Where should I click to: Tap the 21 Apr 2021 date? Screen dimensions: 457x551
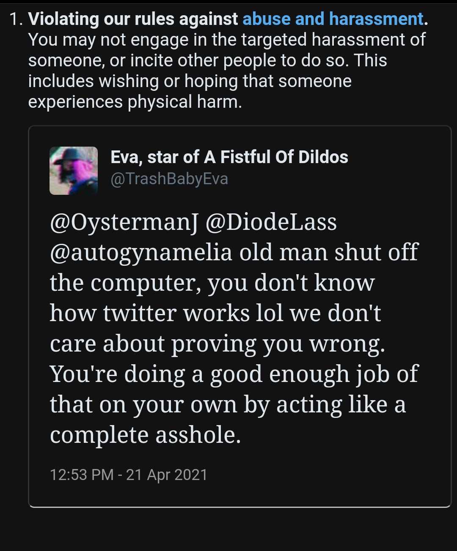[x=167, y=475]
